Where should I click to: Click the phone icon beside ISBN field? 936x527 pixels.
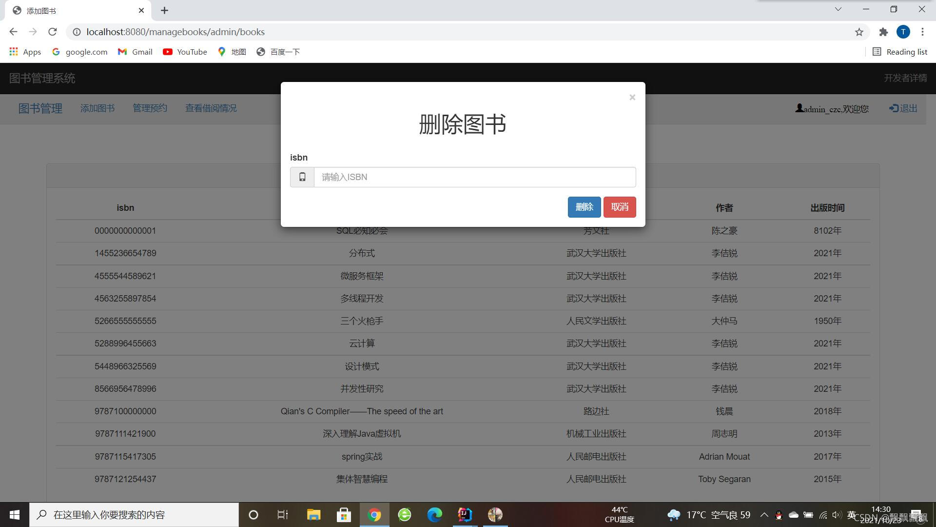pyautogui.click(x=302, y=177)
